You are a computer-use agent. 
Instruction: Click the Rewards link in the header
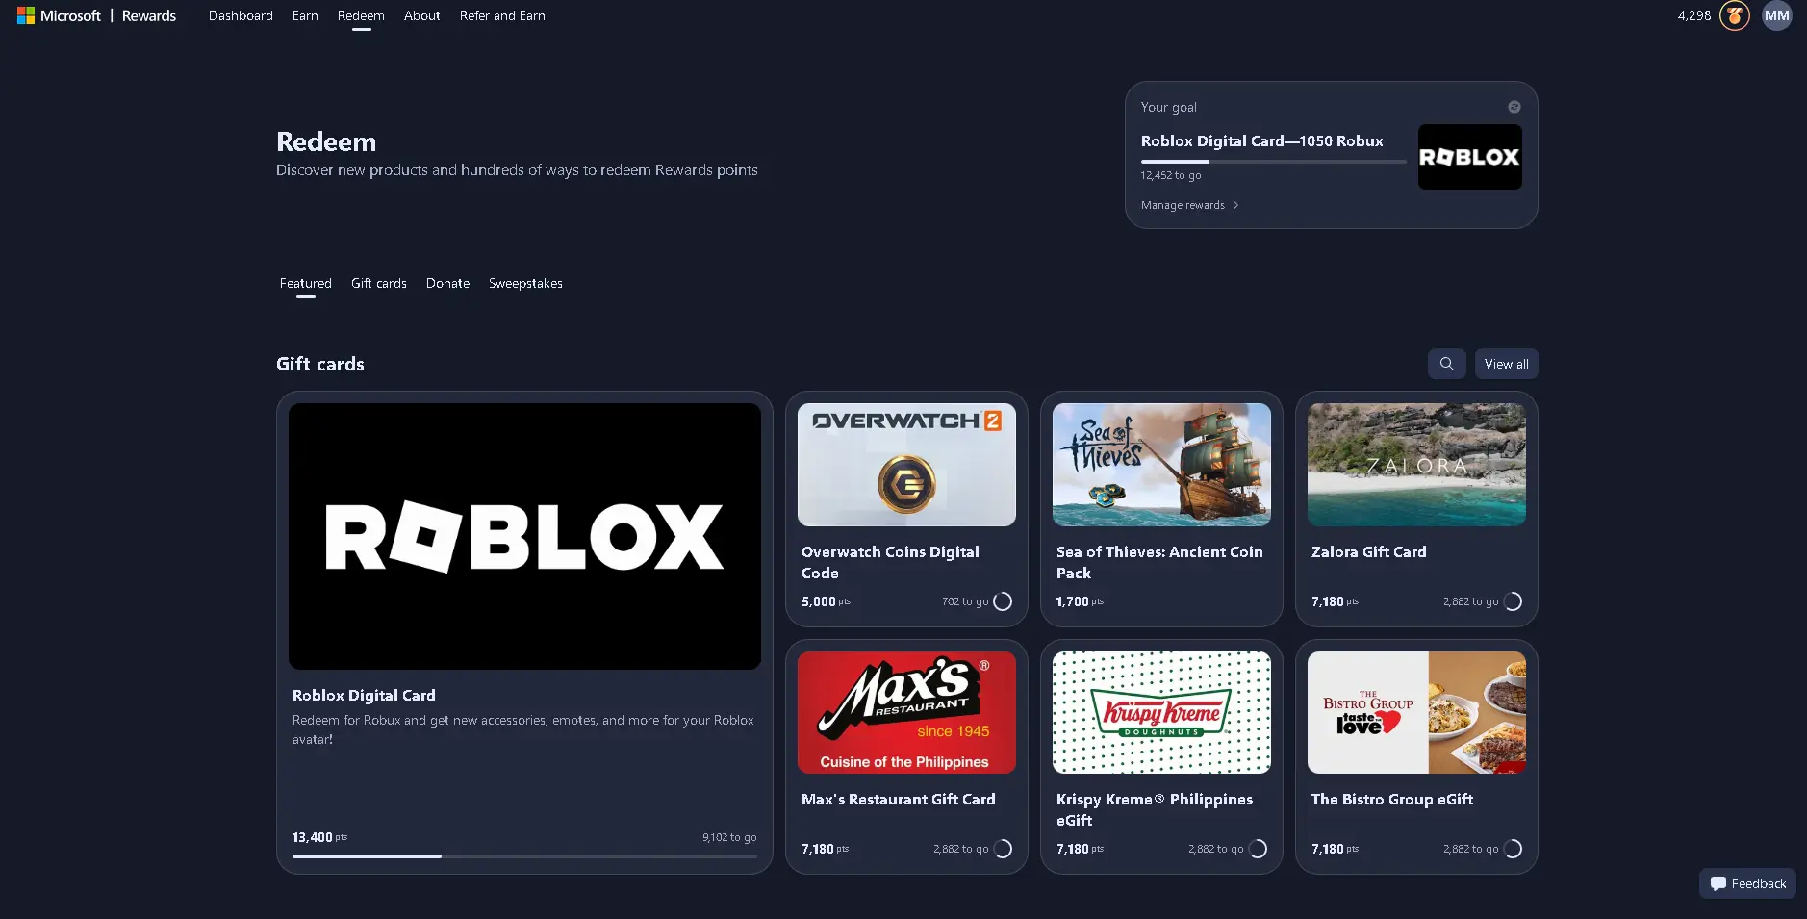149,15
